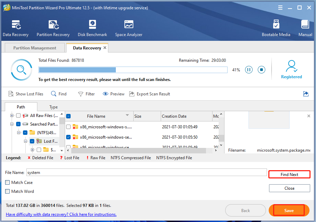Pause the scan
Viewport: 316px width, 222px height.
(x=249, y=70)
